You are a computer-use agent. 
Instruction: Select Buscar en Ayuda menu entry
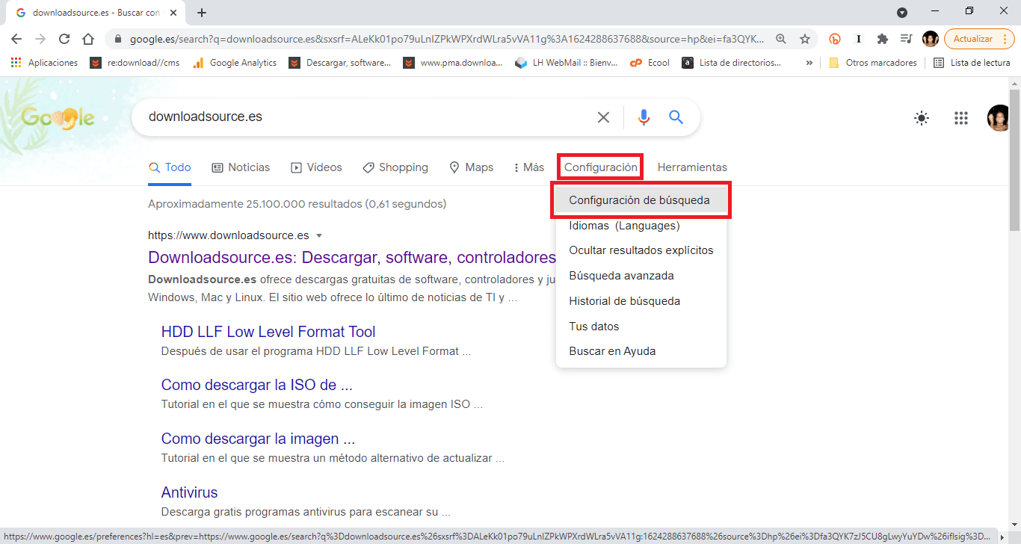[x=641, y=351]
